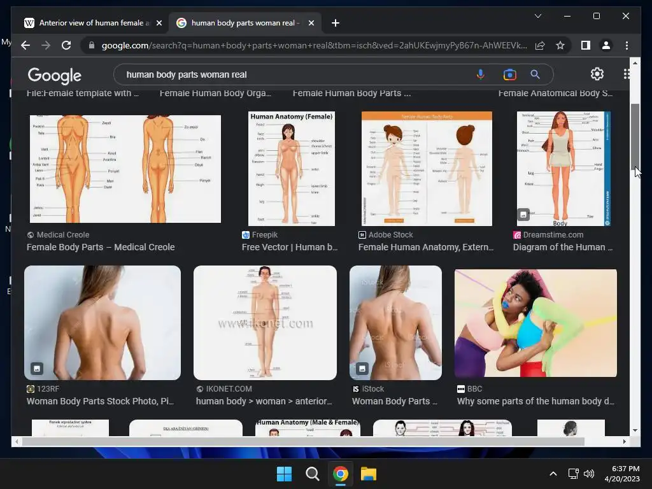
Task: Click the File:Female template with ... title
Action: coord(83,93)
